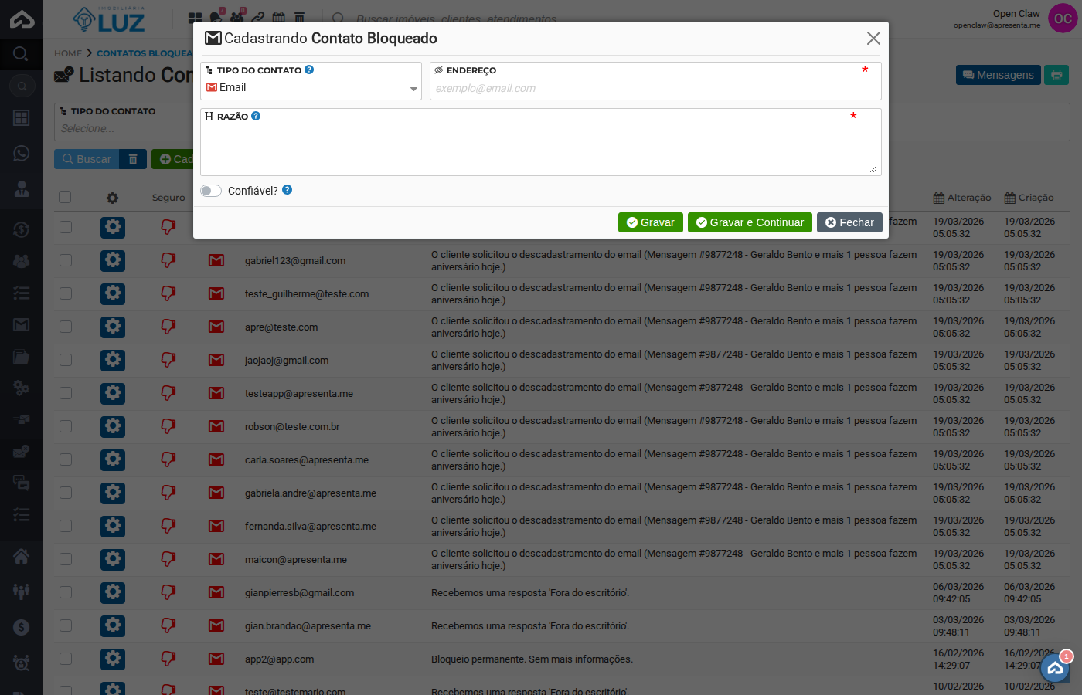Toggle the Confiável switch

(x=211, y=191)
